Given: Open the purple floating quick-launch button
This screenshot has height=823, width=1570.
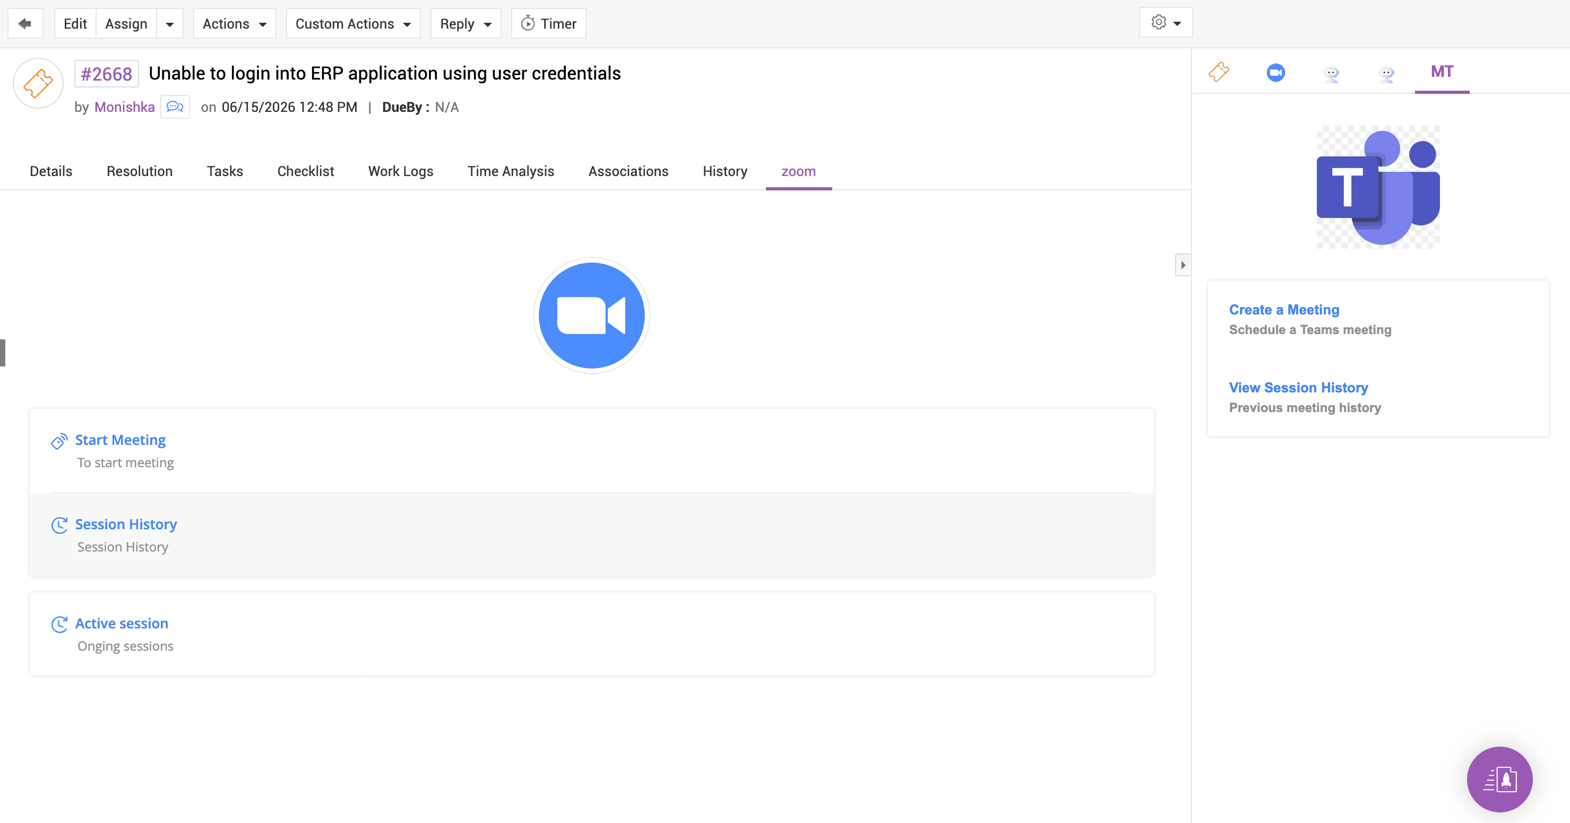Looking at the screenshot, I should coord(1500,779).
